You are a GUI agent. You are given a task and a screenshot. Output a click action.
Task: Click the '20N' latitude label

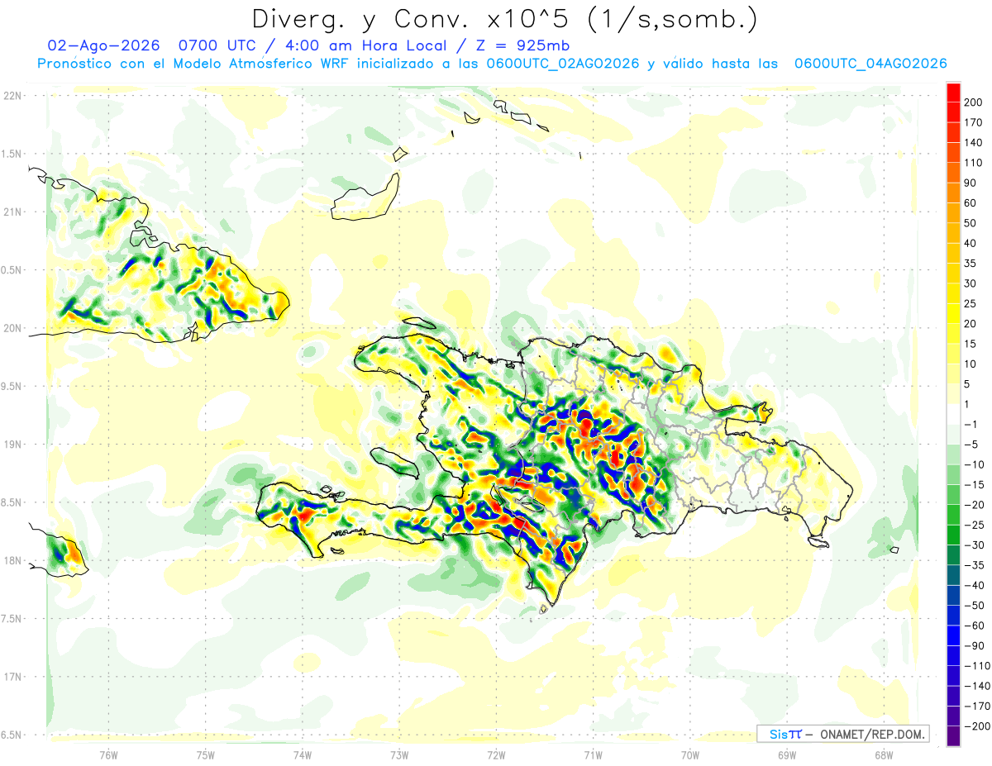pyautogui.click(x=12, y=328)
